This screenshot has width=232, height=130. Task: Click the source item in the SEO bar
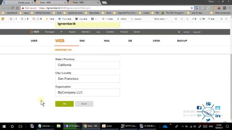(x=136, y=19)
